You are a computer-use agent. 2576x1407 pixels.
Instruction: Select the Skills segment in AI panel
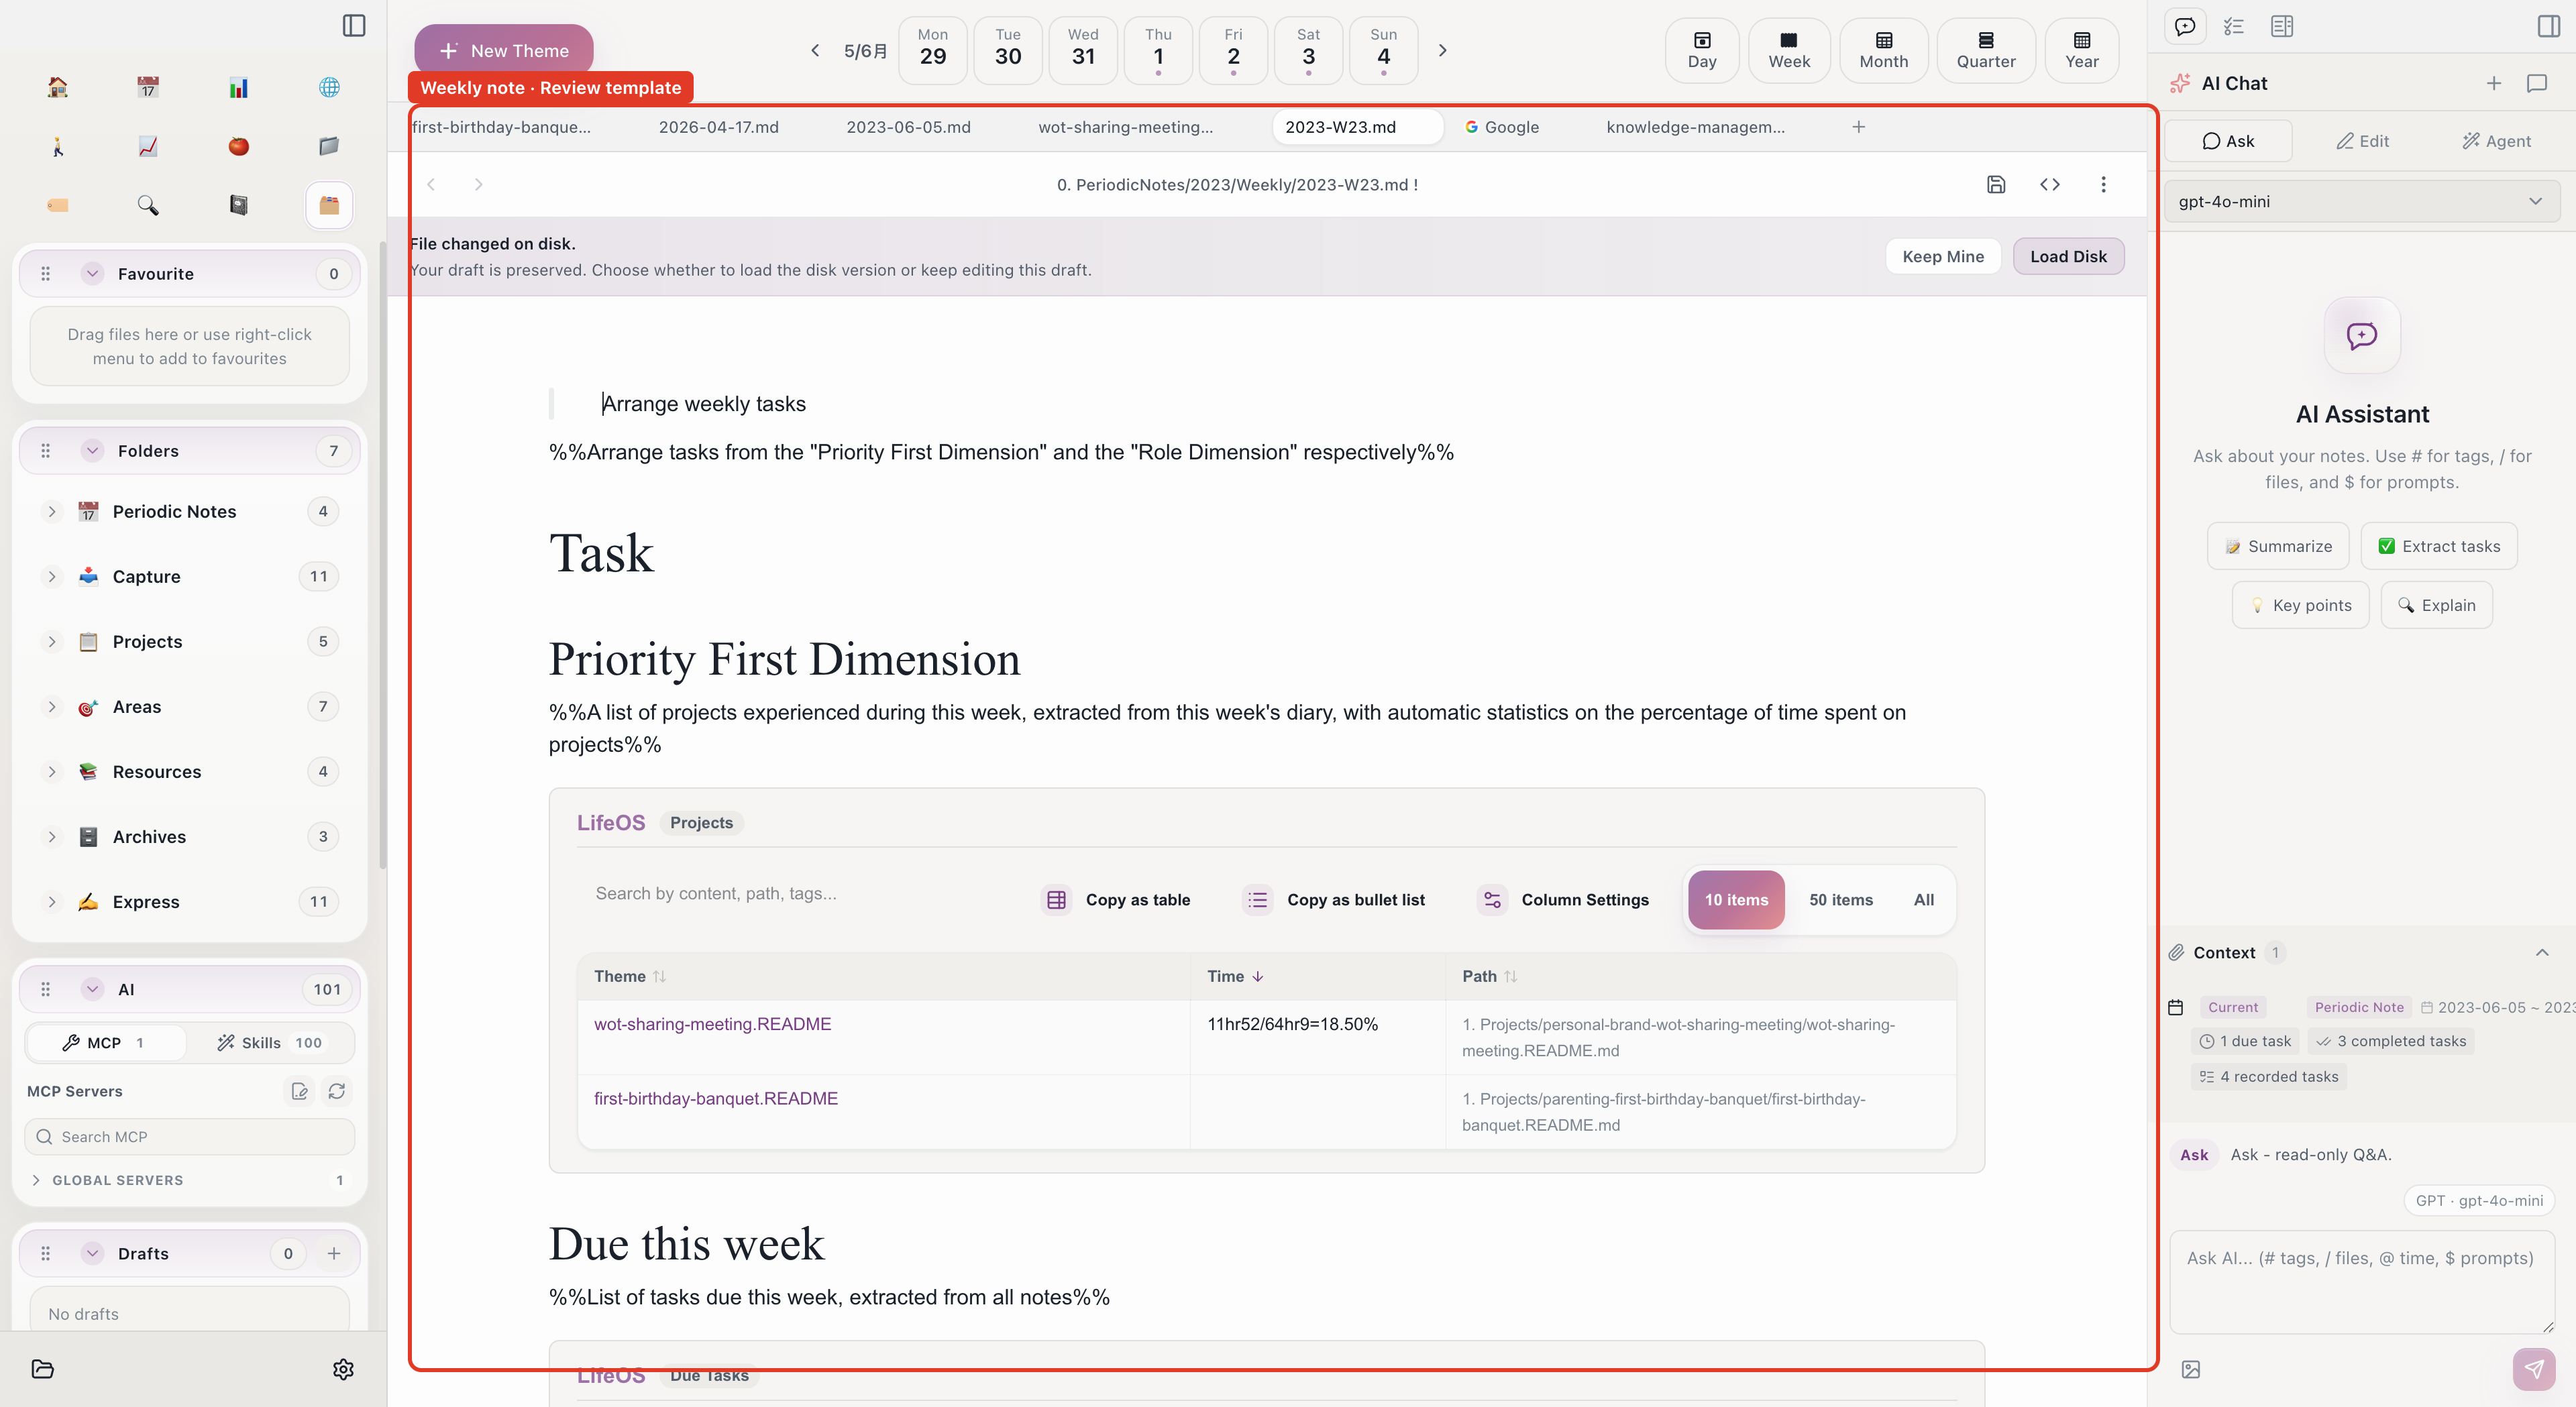point(270,1042)
